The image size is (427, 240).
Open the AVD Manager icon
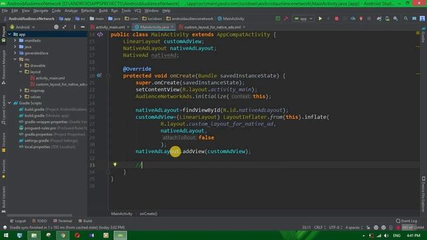pos(387,19)
